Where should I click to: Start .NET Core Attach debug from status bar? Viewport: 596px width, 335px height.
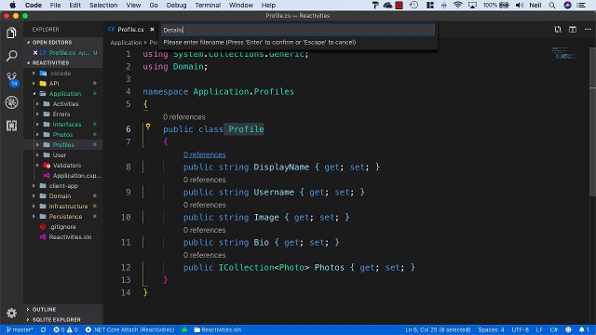(129, 329)
